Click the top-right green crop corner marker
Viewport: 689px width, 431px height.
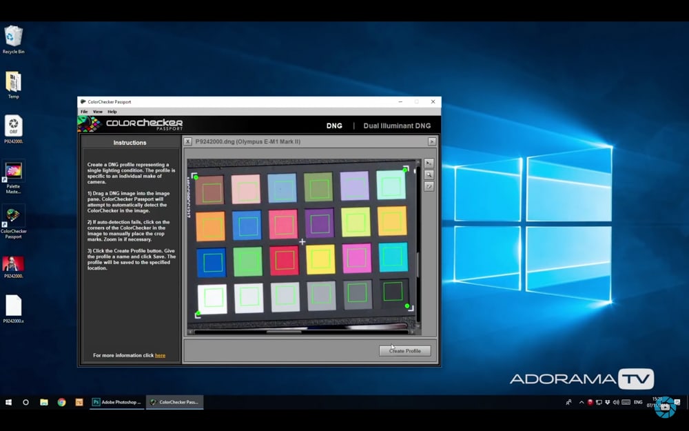(x=405, y=169)
